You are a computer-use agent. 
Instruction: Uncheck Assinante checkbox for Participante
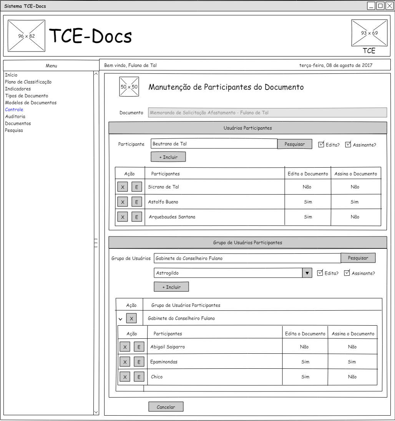click(x=348, y=145)
